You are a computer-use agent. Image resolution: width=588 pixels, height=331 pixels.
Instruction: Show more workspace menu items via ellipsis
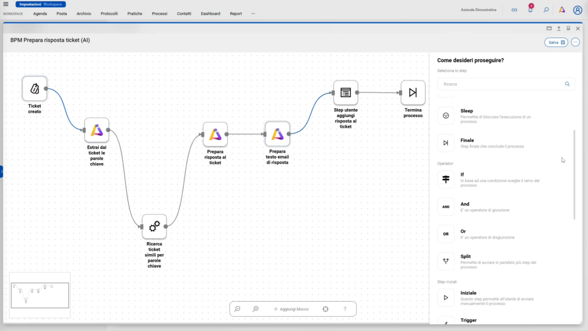pos(253,14)
